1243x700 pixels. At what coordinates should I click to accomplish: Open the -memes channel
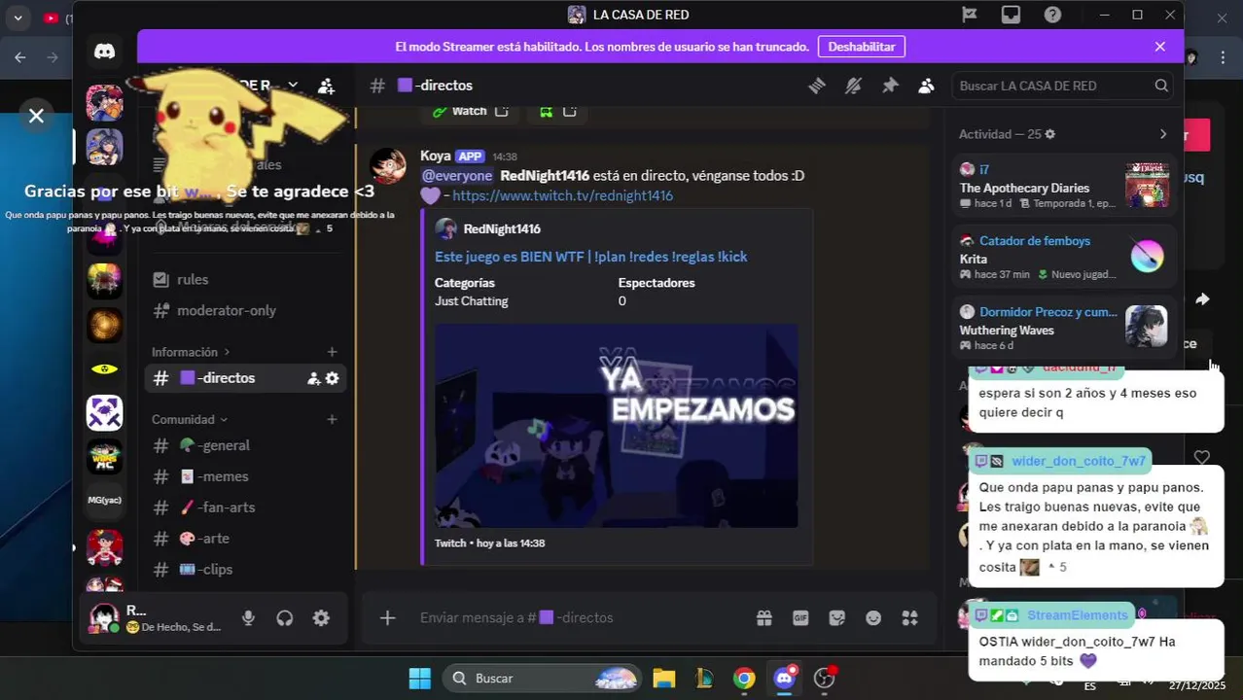click(x=243, y=476)
